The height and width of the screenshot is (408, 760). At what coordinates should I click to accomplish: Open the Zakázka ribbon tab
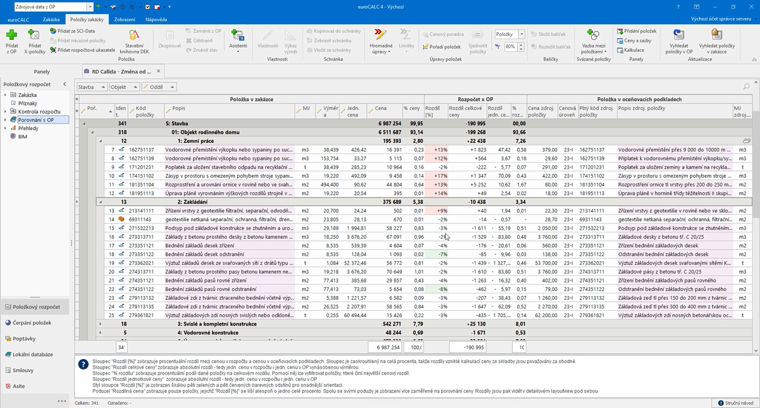(x=51, y=20)
